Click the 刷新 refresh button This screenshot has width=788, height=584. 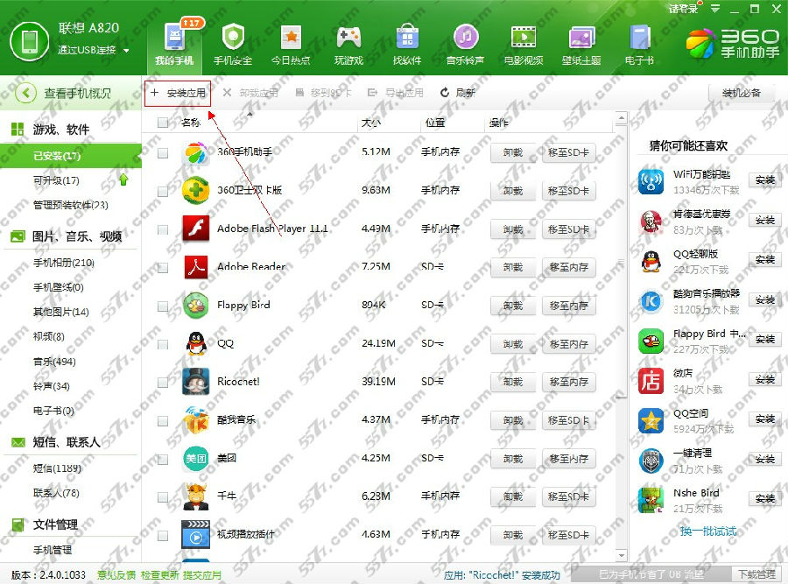click(x=458, y=93)
